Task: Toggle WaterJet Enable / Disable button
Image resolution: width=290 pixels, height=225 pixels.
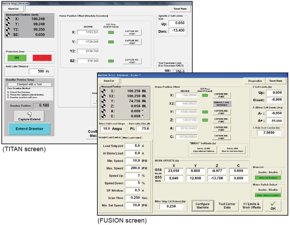Action: pyautogui.click(x=268, y=172)
